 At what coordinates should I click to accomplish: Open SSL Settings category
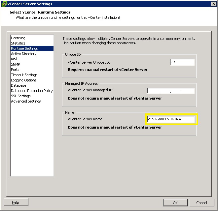coord(21,96)
